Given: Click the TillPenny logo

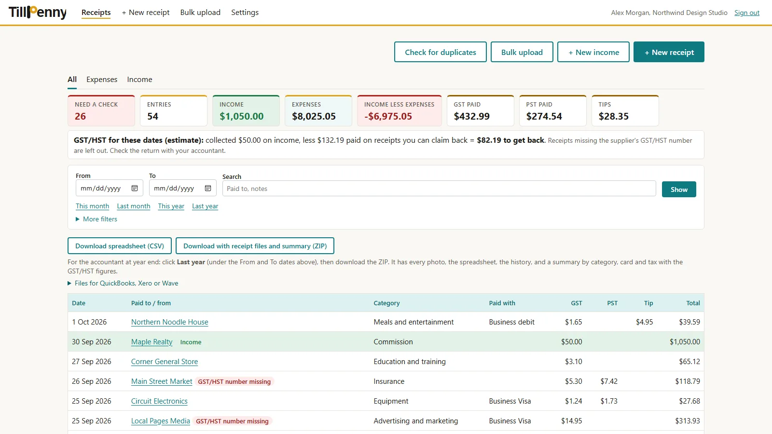Looking at the screenshot, I should click(x=38, y=12).
